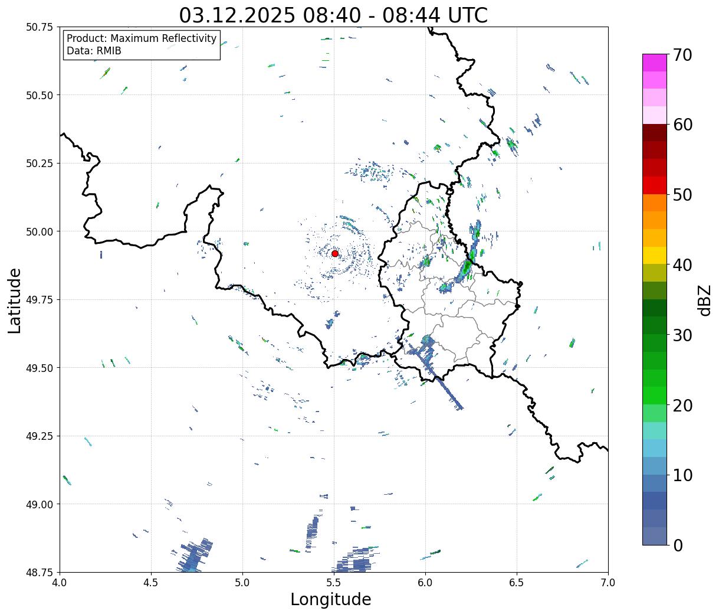Click the 'Longitude' axis label
The height and width of the screenshot is (614, 719).
click(x=331, y=599)
